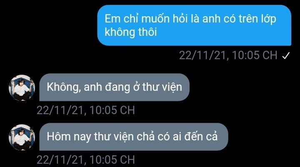Click "10:05 CH" beside the checkmark
The height and width of the screenshot is (167, 300).
tap(255, 55)
